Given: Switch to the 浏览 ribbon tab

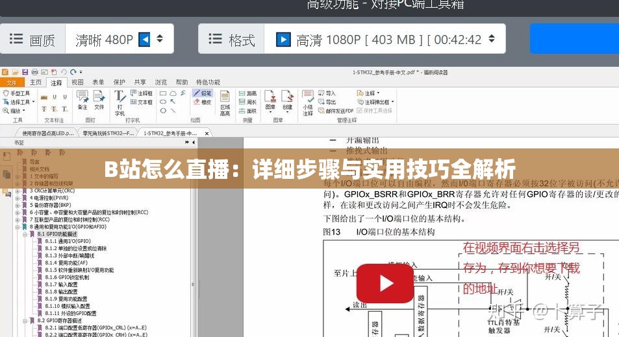Looking at the screenshot, I should [160, 82].
